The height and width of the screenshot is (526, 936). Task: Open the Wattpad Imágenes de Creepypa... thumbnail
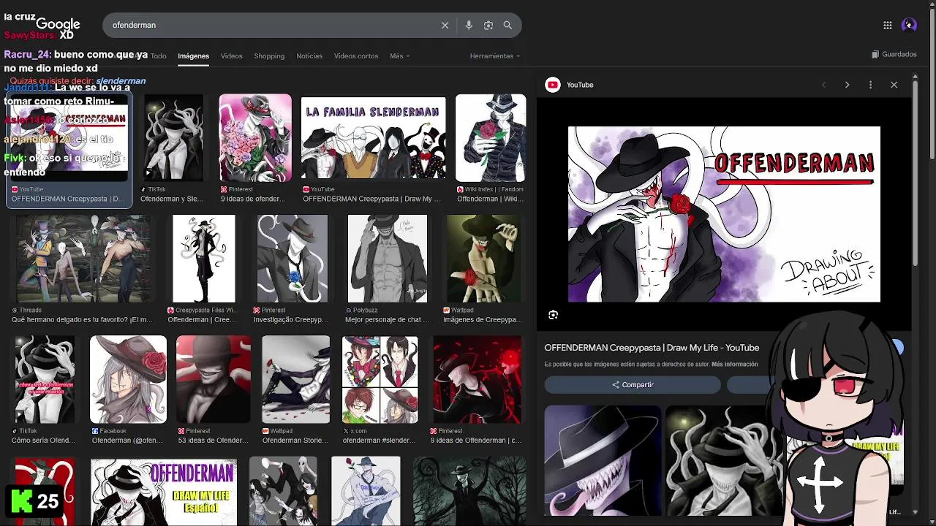483,259
